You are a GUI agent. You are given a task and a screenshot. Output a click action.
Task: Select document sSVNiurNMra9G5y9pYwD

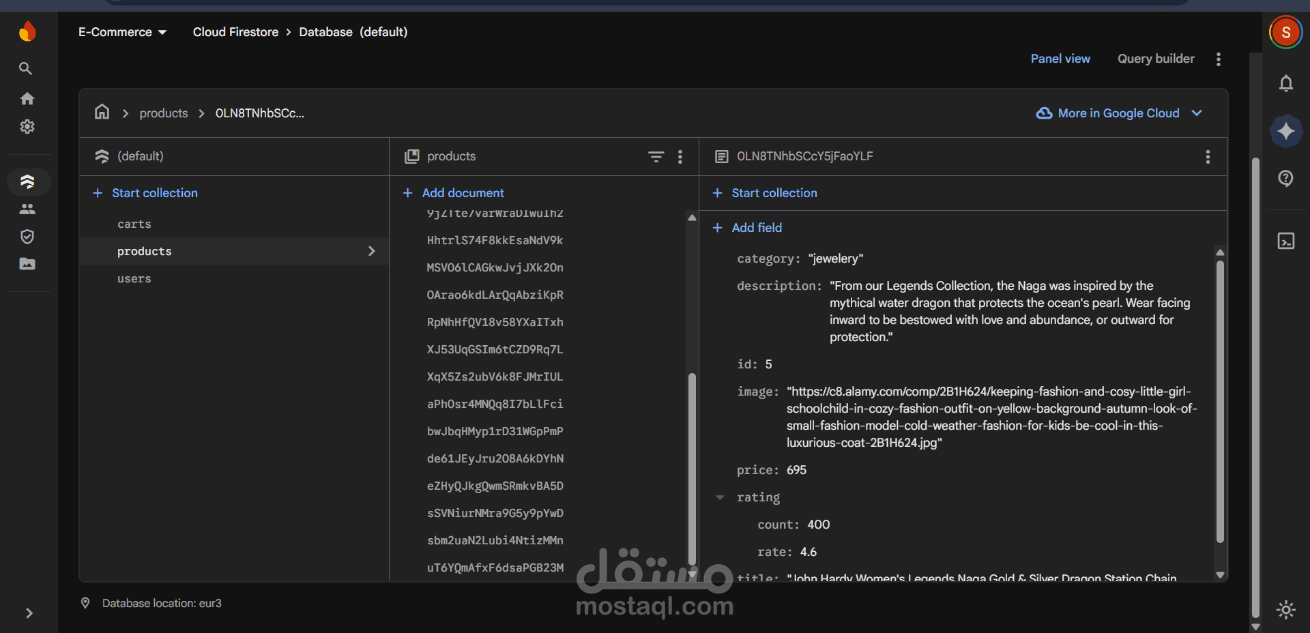coord(495,513)
